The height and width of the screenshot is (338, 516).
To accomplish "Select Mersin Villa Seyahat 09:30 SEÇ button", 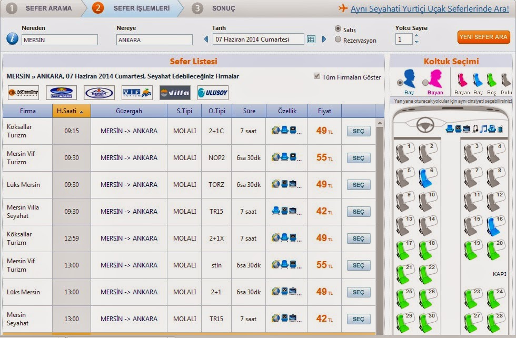I will click(359, 212).
